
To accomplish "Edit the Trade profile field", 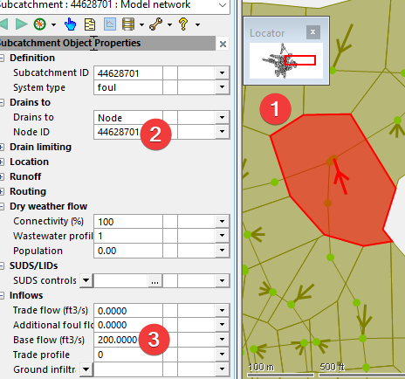I will pyautogui.click(x=128, y=355).
